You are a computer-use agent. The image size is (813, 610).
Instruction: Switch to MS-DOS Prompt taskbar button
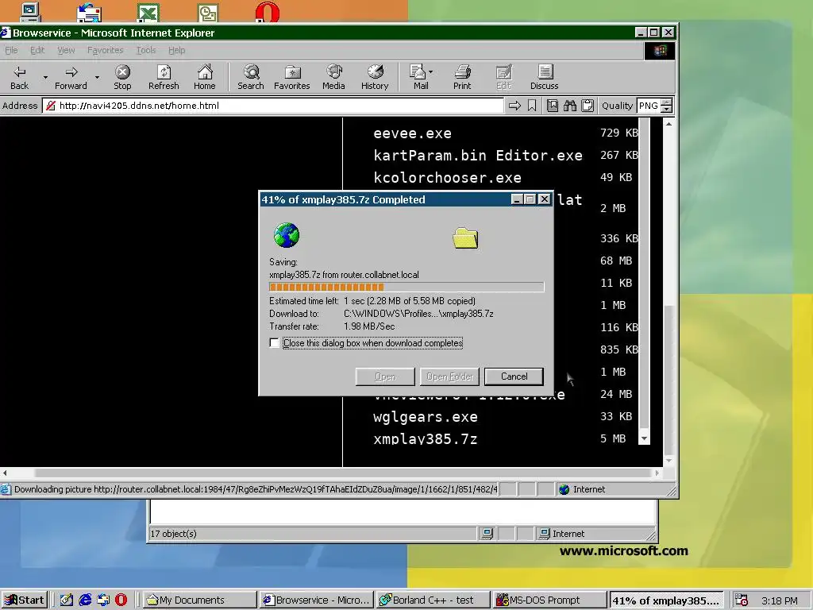pyautogui.click(x=549, y=600)
